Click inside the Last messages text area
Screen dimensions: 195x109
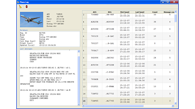coord(48,77)
